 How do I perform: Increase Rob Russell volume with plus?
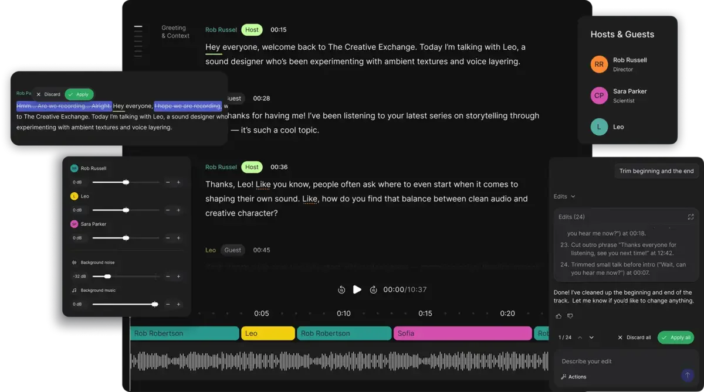[x=178, y=182]
